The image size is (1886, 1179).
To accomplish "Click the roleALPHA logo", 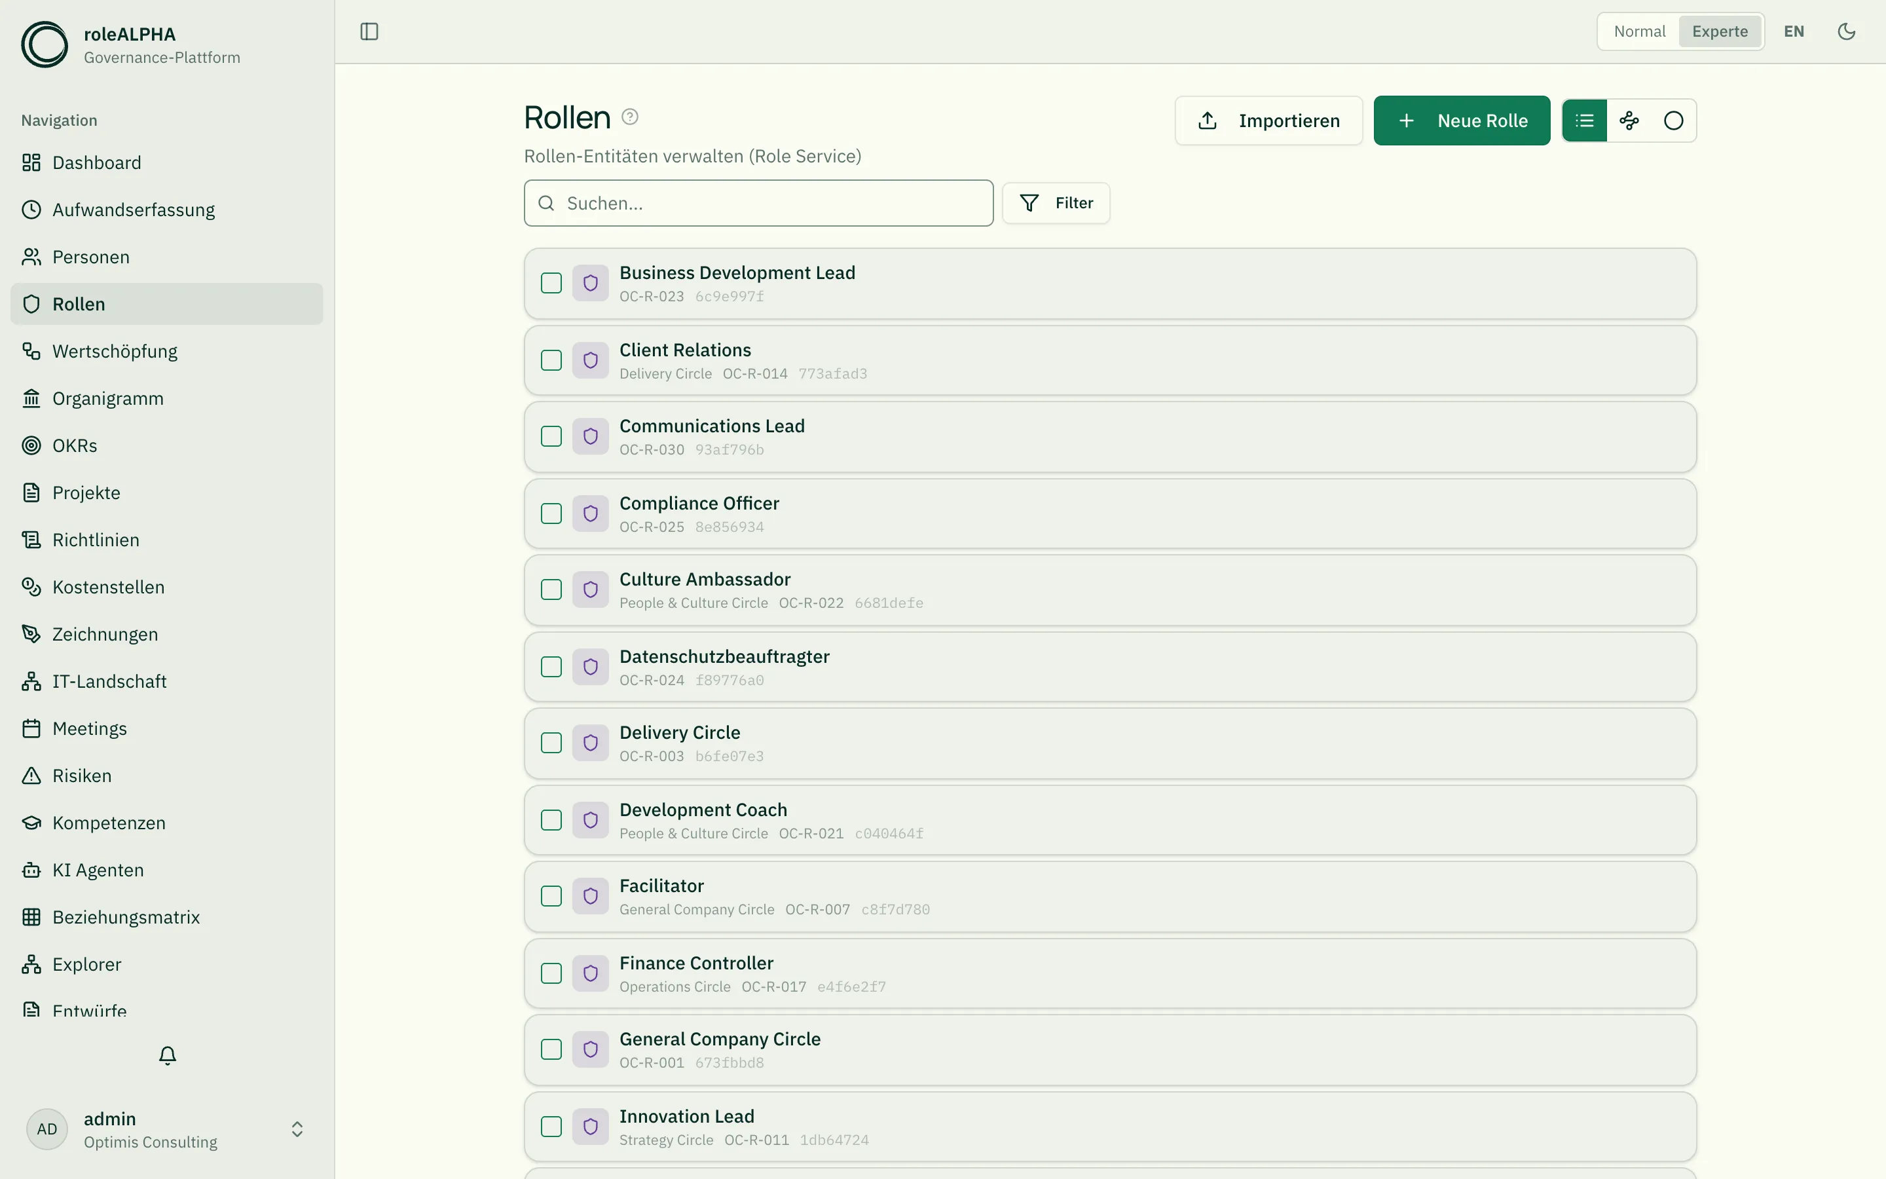I will [x=45, y=45].
